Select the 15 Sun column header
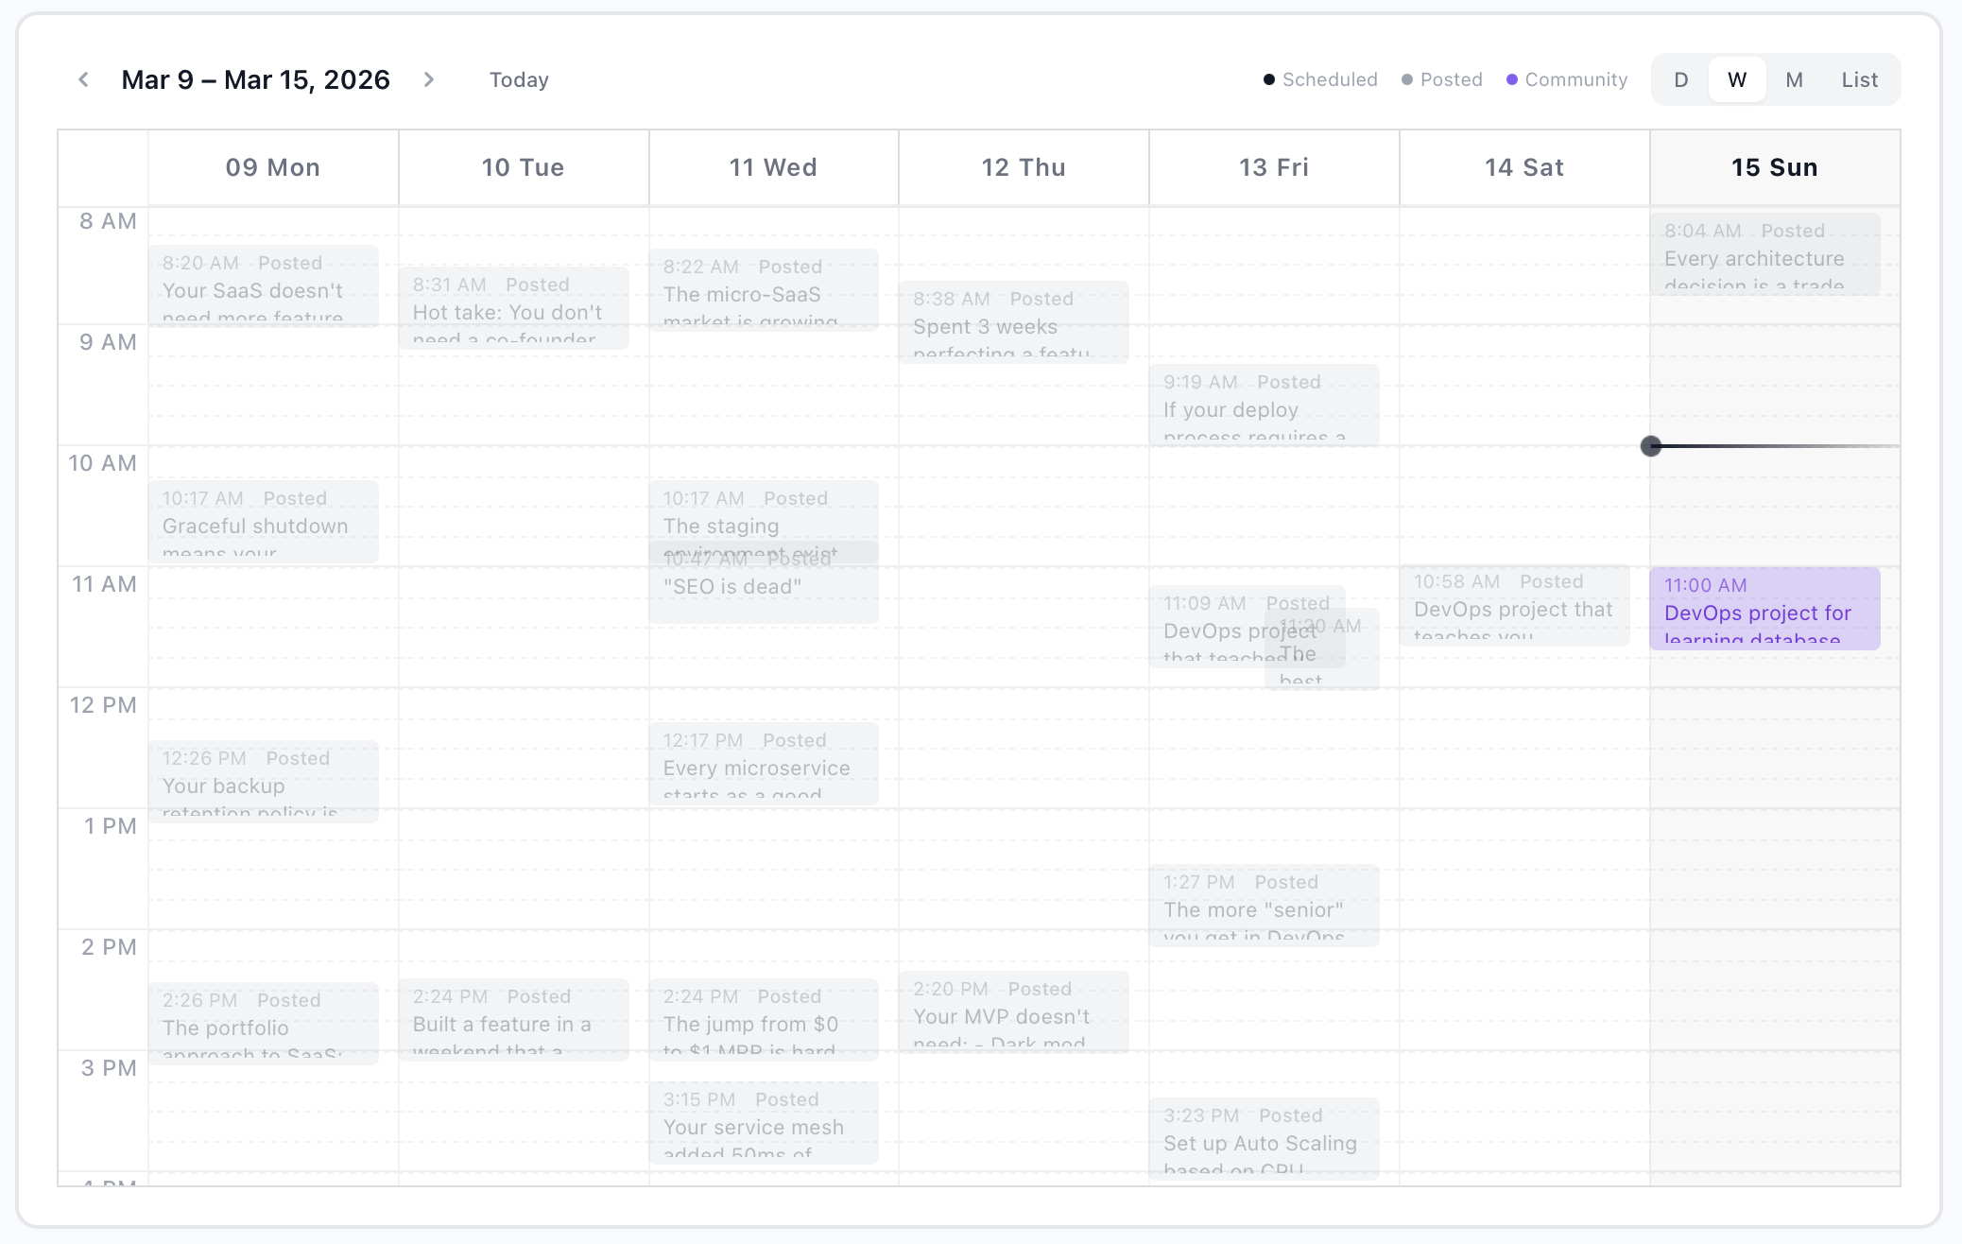 tap(1774, 167)
